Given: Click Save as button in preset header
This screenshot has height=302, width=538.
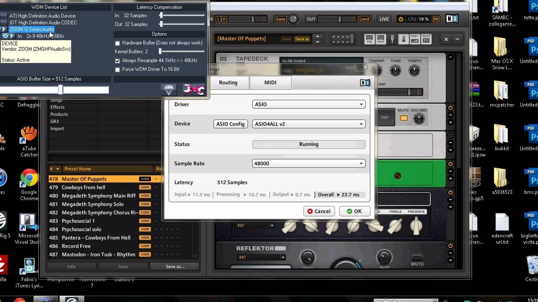Looking at the screenshot, I should coord(302,39).
